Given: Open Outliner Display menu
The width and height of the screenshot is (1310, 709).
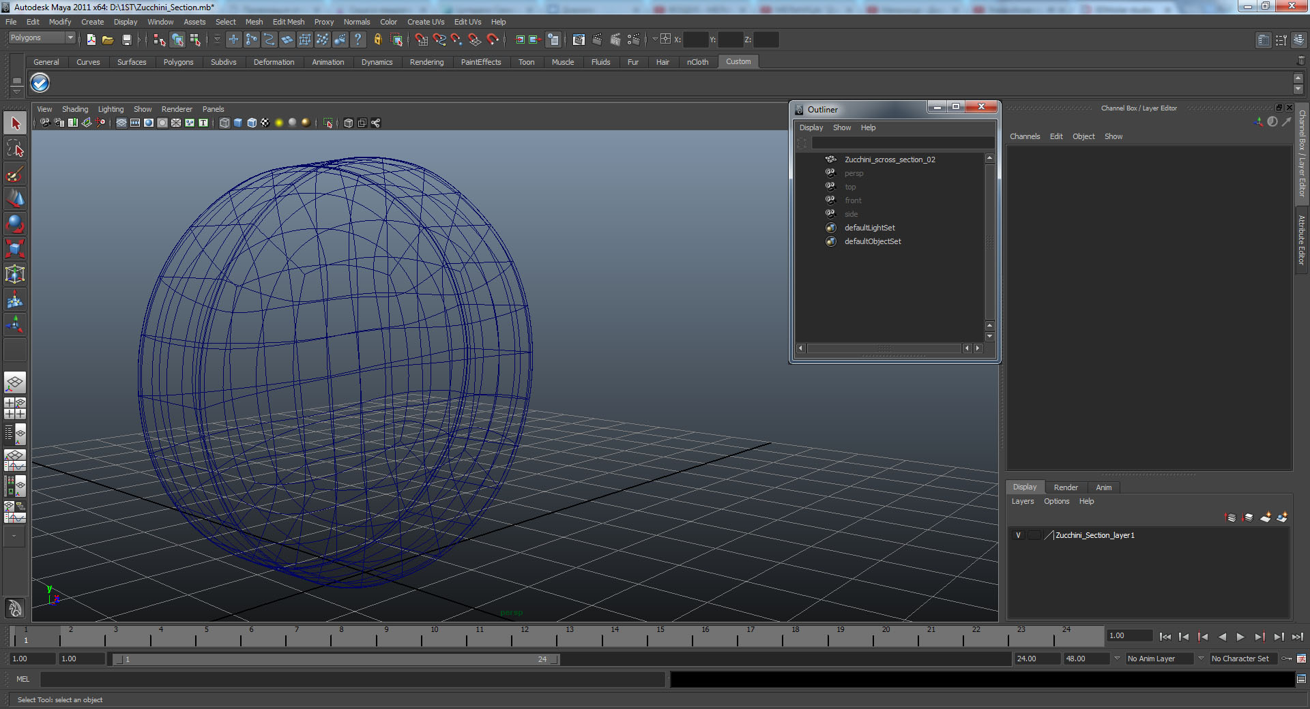Looking at the screenshot, I should pyautogui.click(x=811, y=127).
